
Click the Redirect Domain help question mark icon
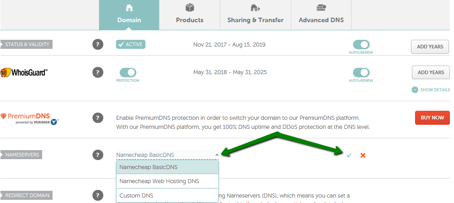point(98,195)
